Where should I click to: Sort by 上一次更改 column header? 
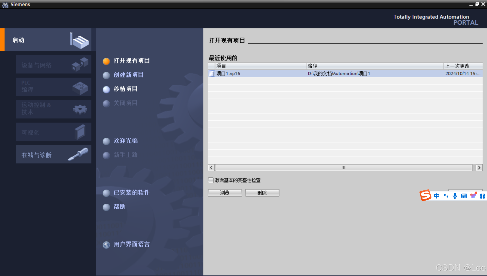(463, 66)
